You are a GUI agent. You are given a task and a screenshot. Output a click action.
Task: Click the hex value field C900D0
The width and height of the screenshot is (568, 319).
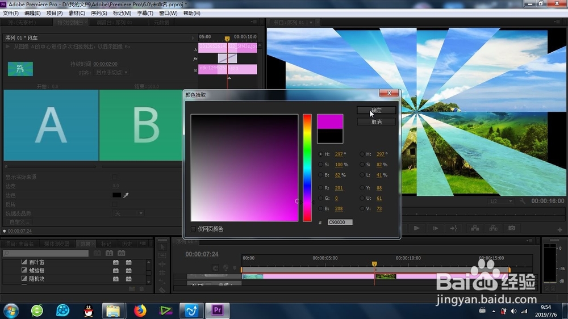click(340, 223)
